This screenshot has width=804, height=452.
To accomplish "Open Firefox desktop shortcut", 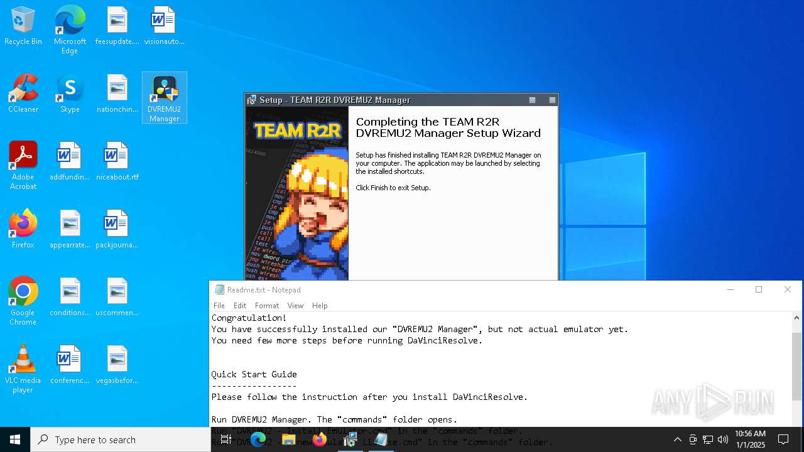I will (23, 230).
